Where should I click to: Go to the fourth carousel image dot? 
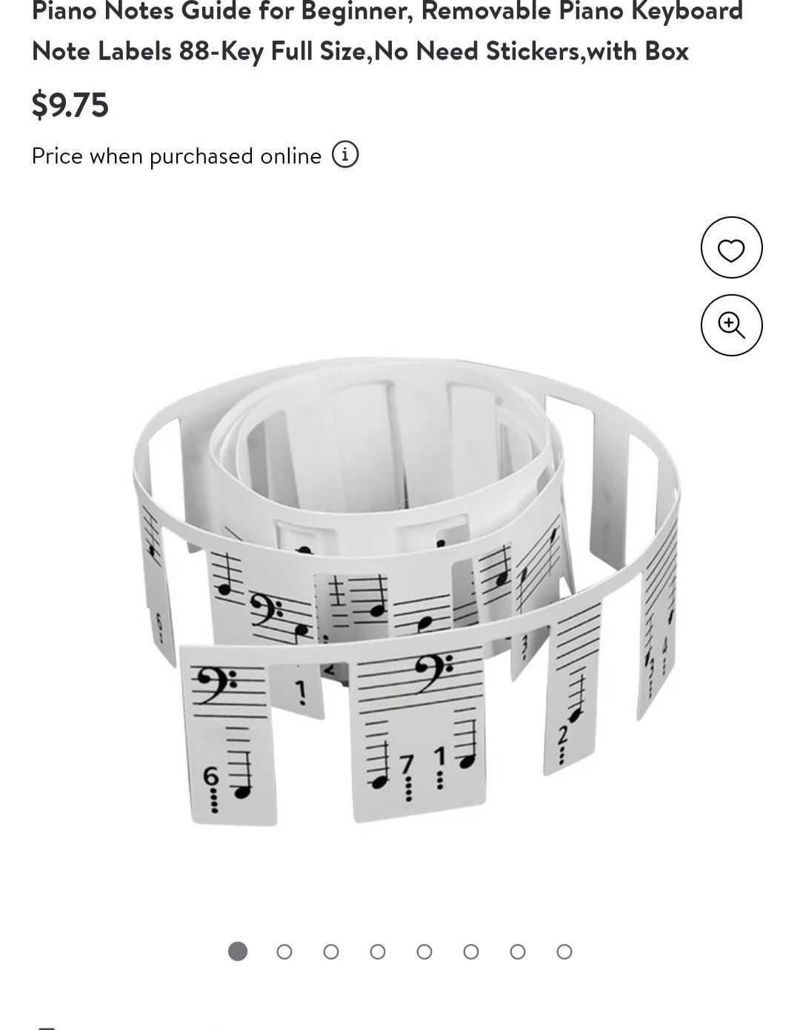[378, 951]
